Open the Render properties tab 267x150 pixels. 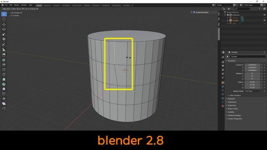223,62
